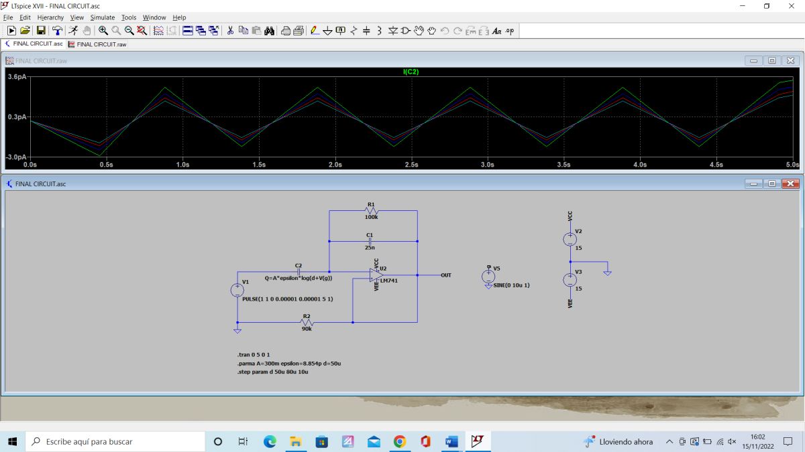805x452 pixels.
Task: Select the Diode tool
Action: pyautogui.click(x=393, y=31)
